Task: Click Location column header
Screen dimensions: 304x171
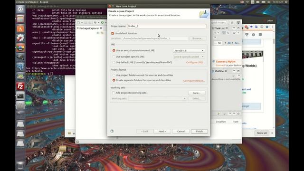Action: 220,122
